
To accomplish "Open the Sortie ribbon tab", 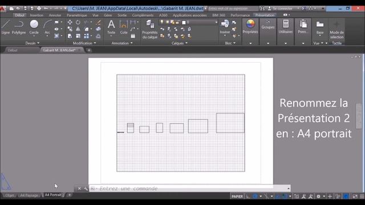I will pyautogui.click(x=122, y=15).
